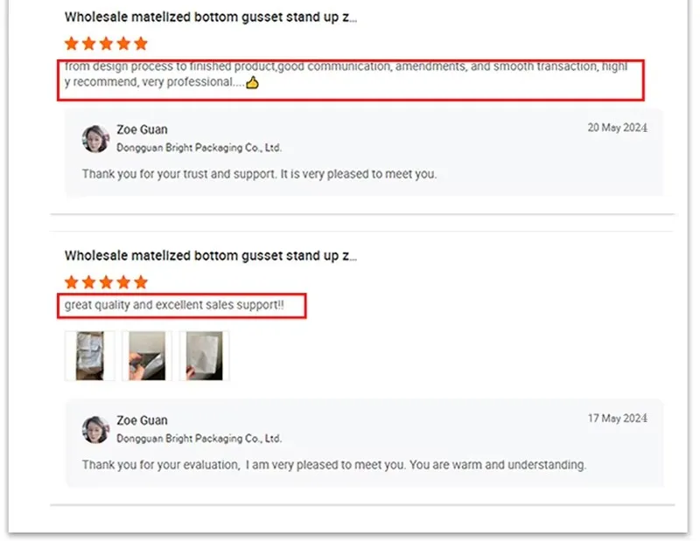View the first review photo thumbnail
Screen dimensions: 700x541
[x=90, y=356]
